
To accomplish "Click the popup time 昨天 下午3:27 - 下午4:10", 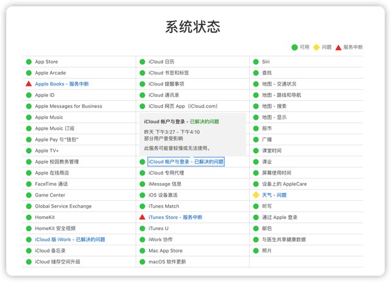I will click(172, 132).
